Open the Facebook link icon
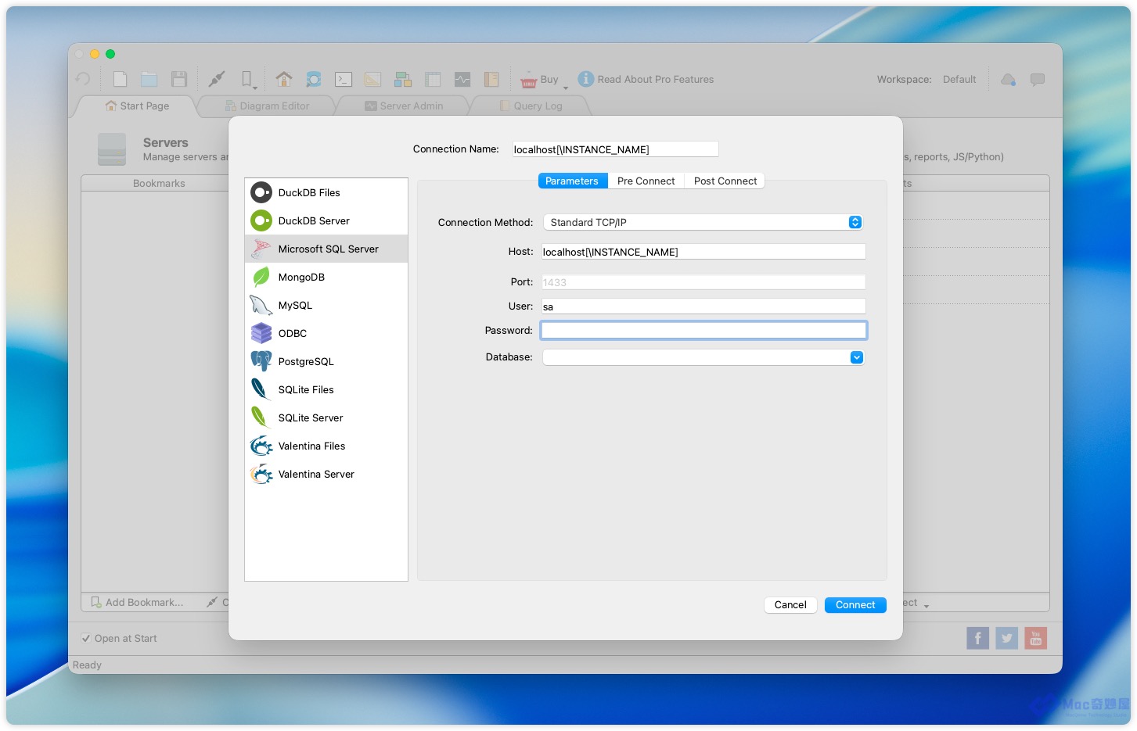This screenshot has width=1137, height=731. (977, 638)
